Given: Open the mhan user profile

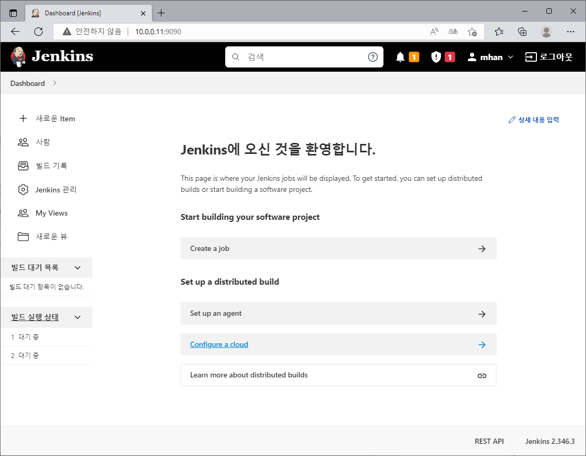Looking at the screenshot, I should tap(485, 57).
